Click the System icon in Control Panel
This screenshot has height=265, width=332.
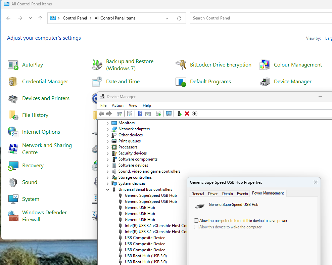13,199
